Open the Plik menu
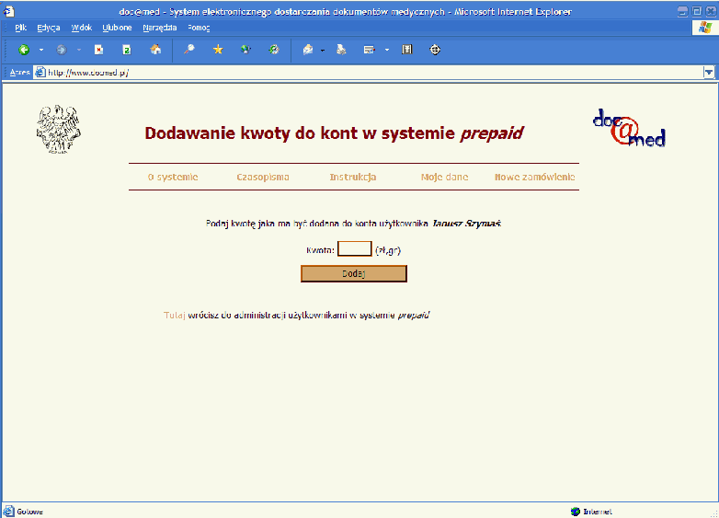719x518 pixels. coord(20,28)
